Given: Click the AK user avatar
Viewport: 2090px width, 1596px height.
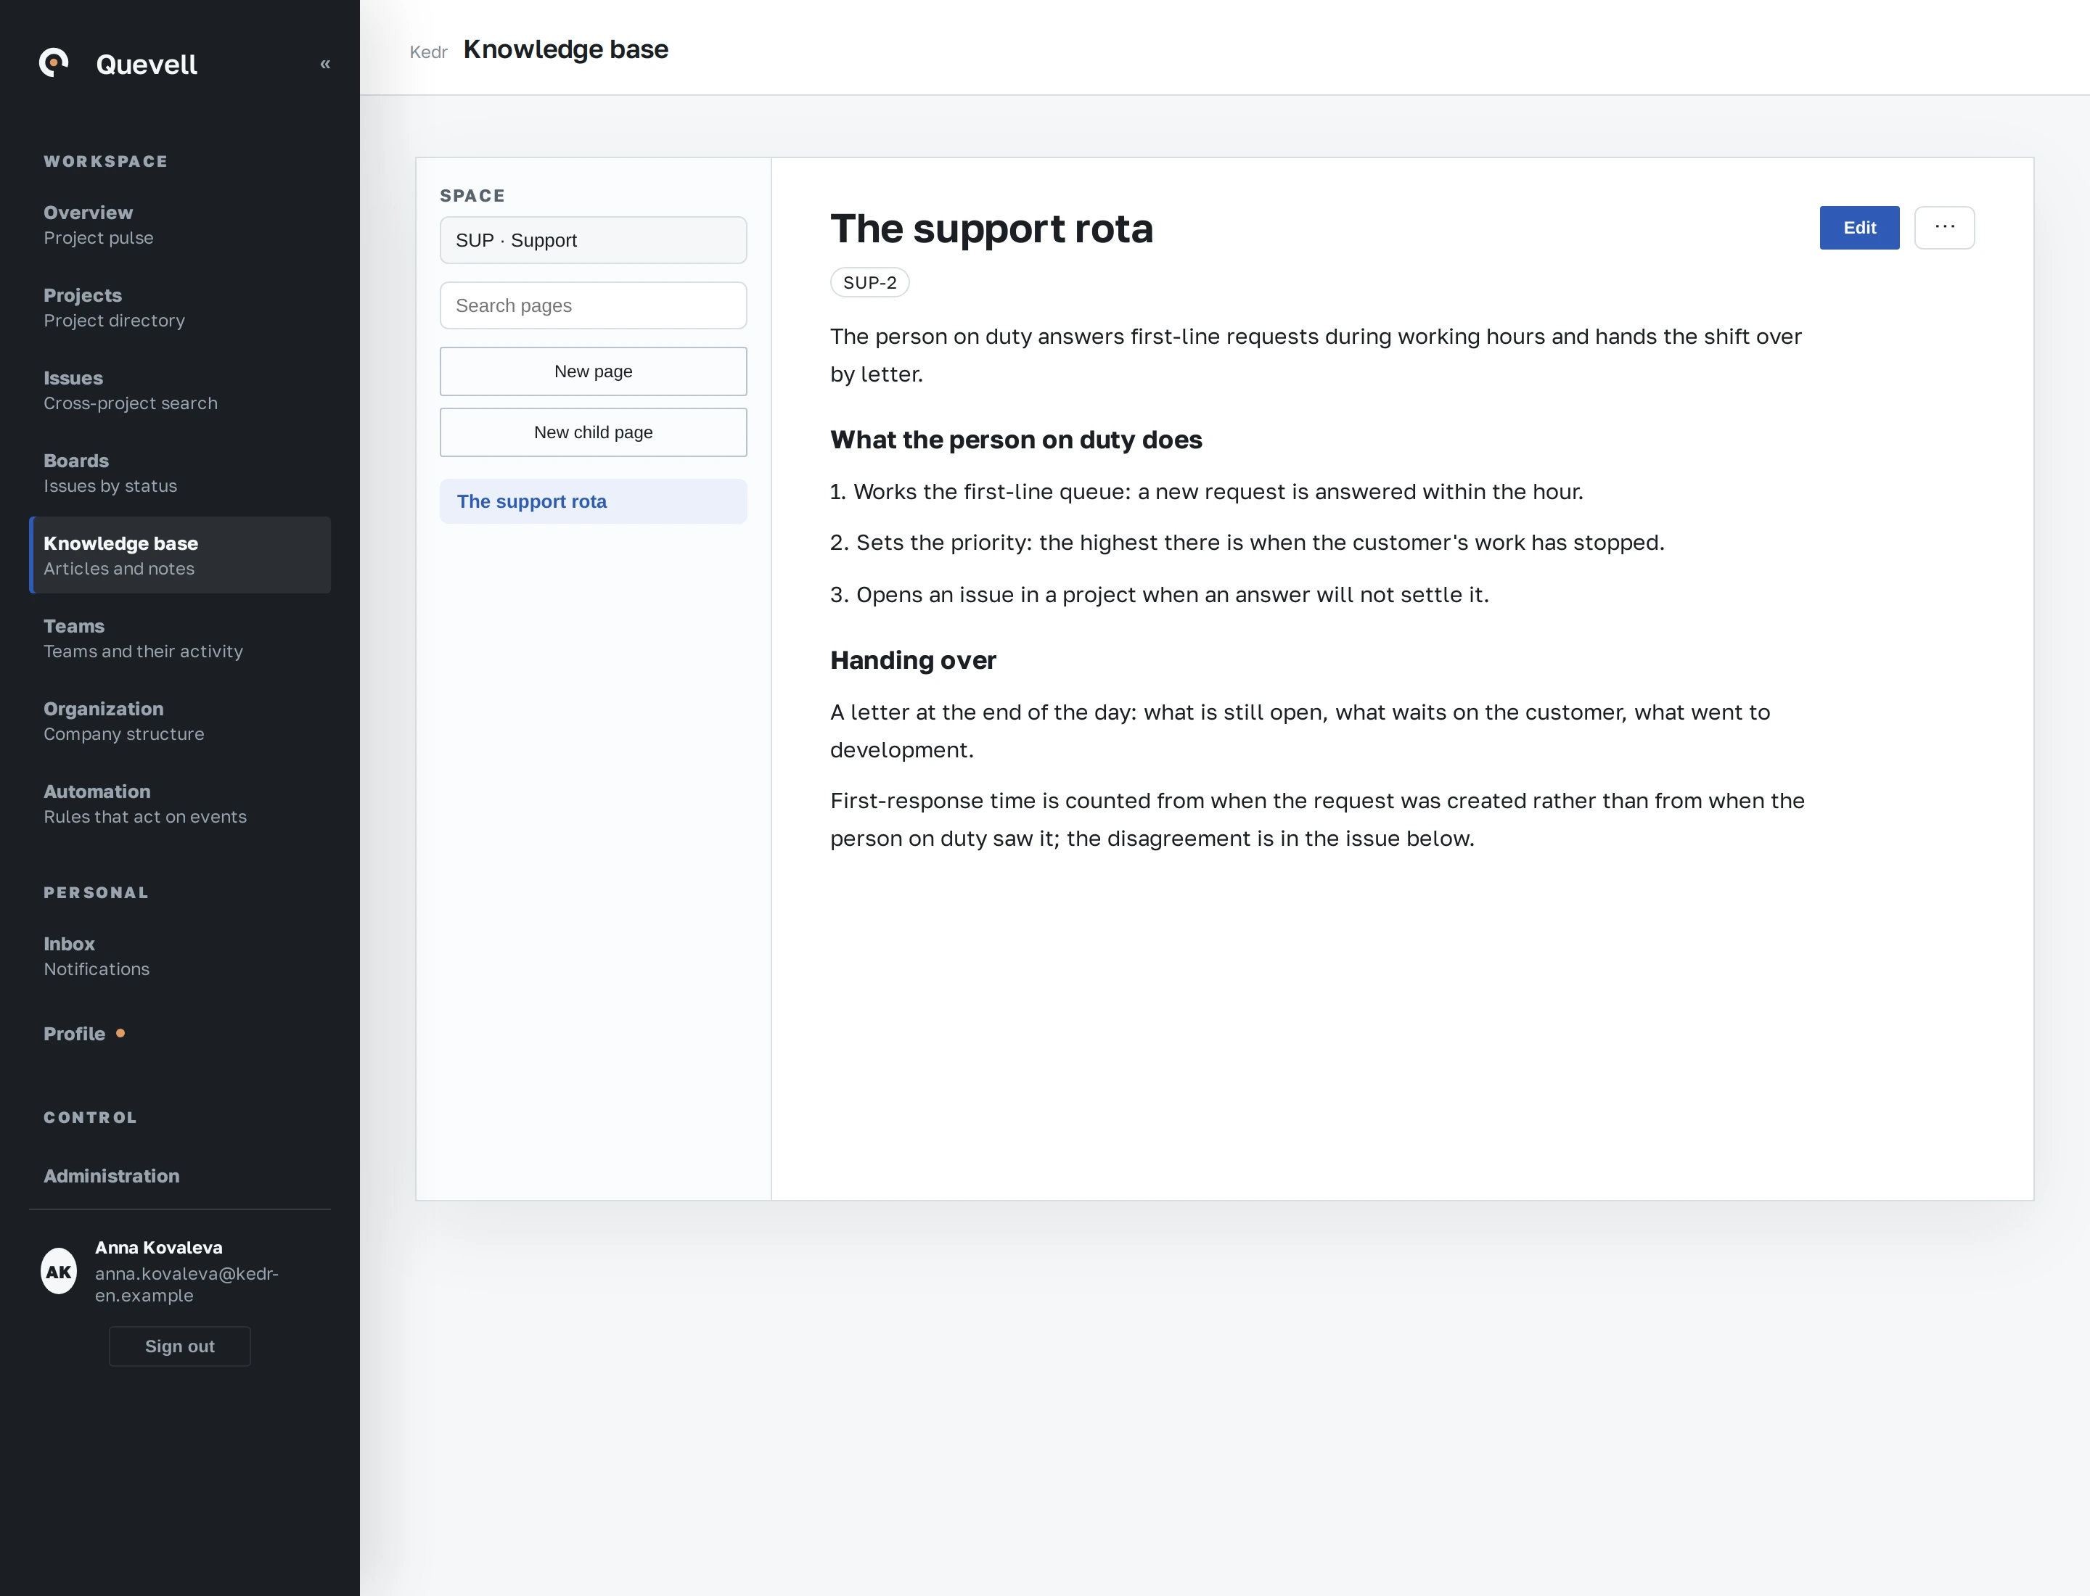Looking at the screenshot, I should pos(59,1271).
